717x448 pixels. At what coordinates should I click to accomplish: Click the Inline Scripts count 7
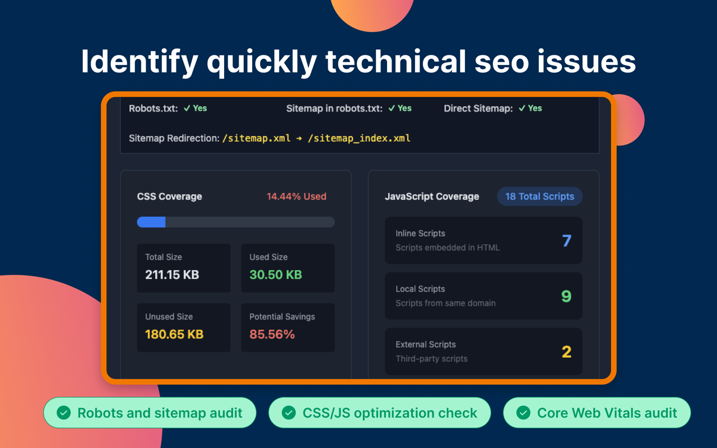(567, 241)
